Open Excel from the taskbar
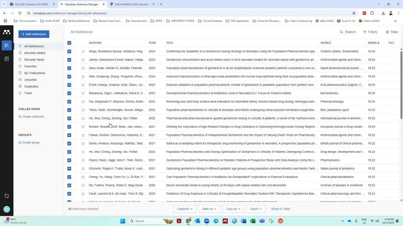403x226 pixels. [253, 221]
